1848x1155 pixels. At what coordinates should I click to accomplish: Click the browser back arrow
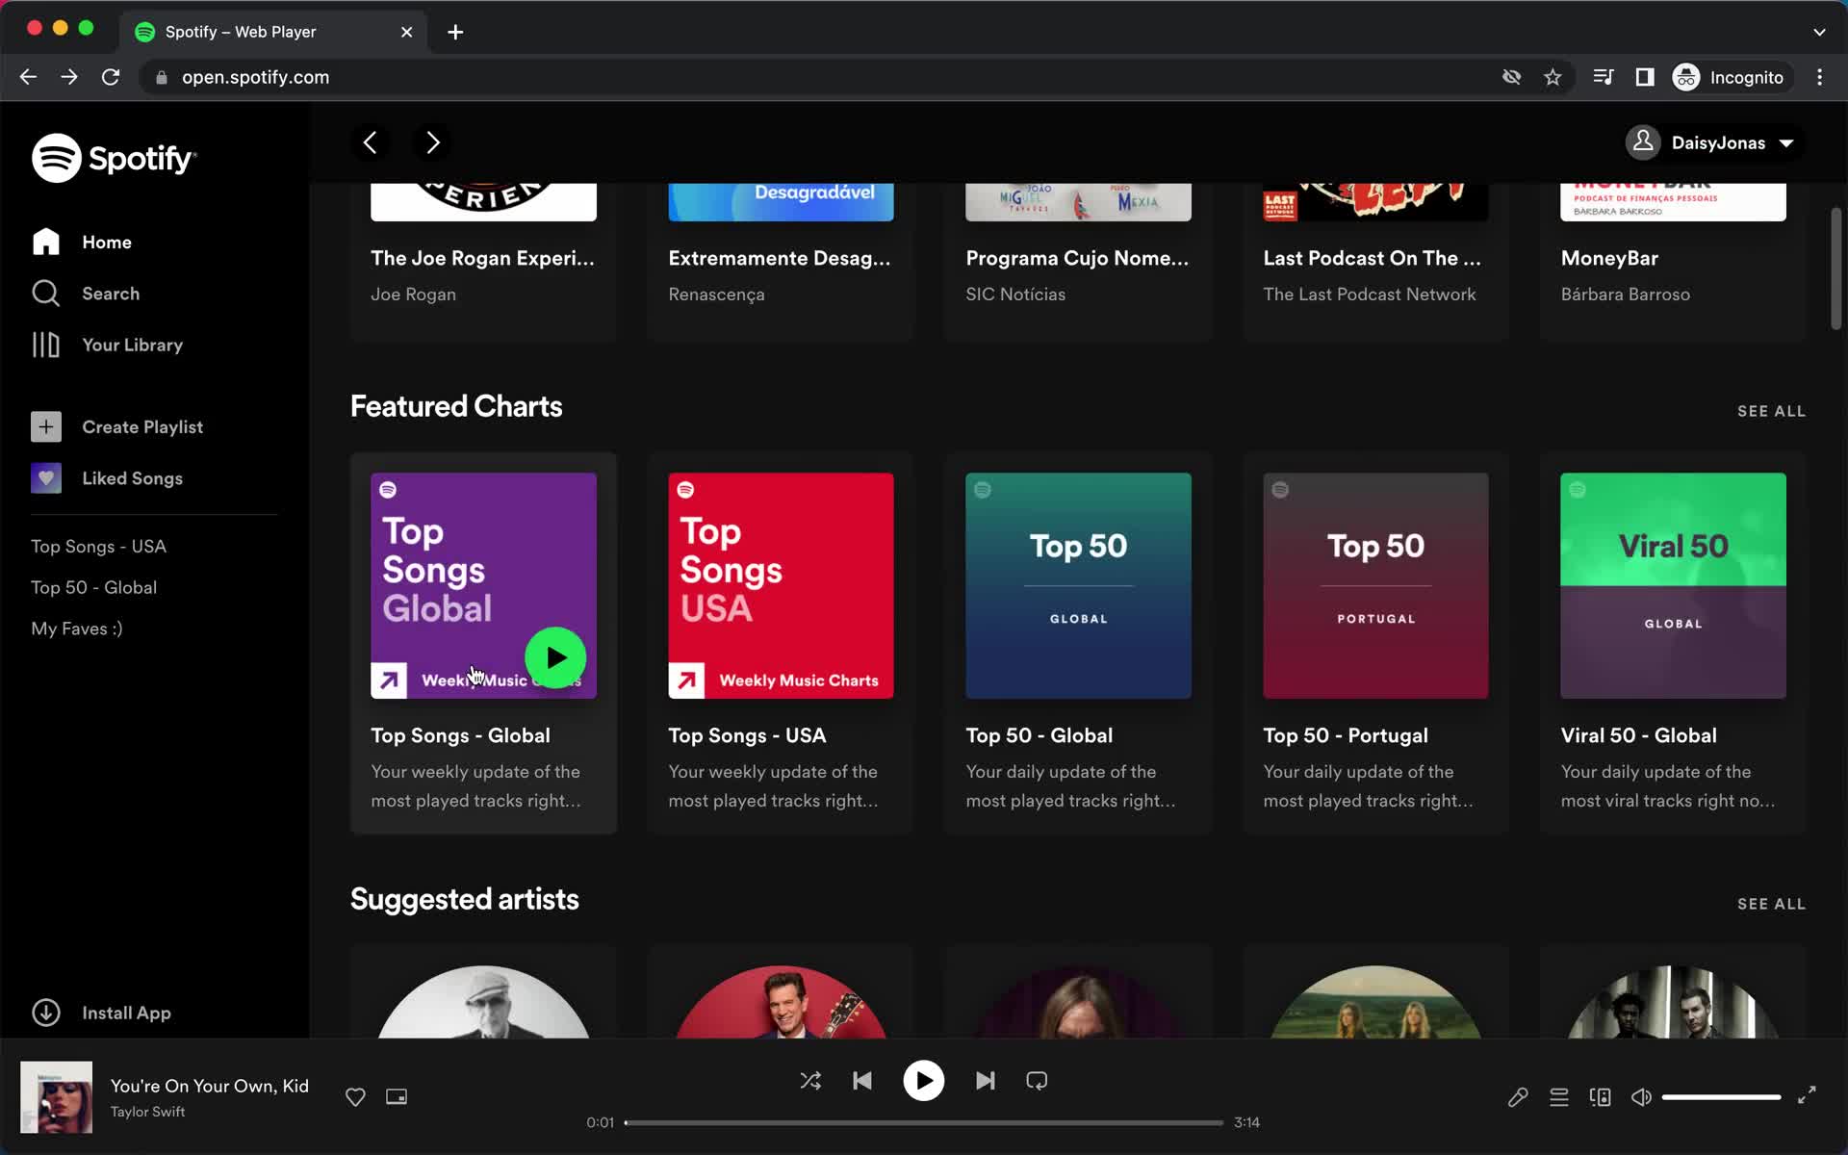(x=28, y=77)
